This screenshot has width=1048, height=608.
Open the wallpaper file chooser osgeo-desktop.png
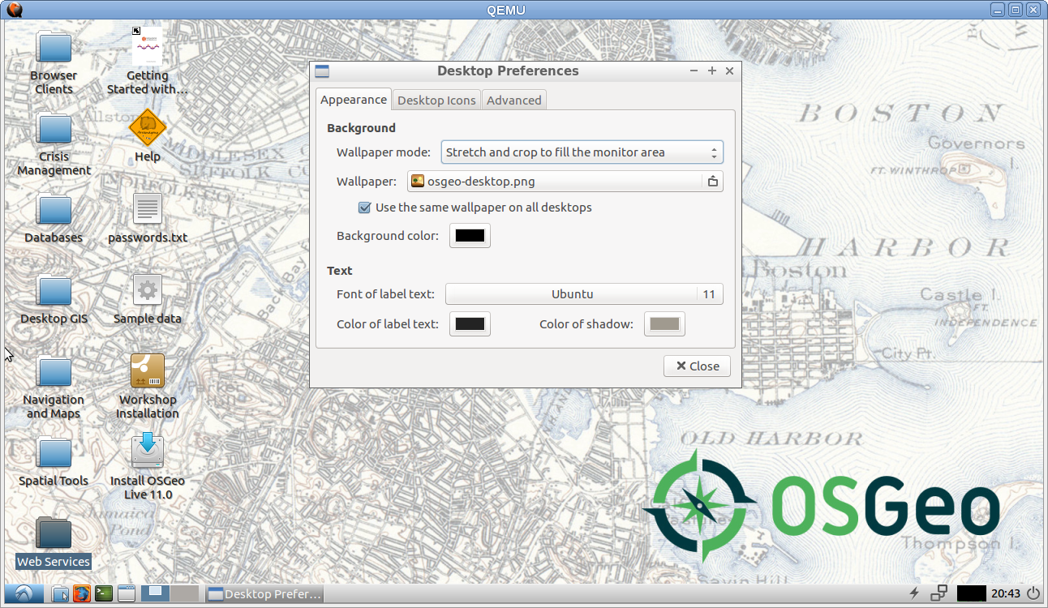click(x=565, y=182)
